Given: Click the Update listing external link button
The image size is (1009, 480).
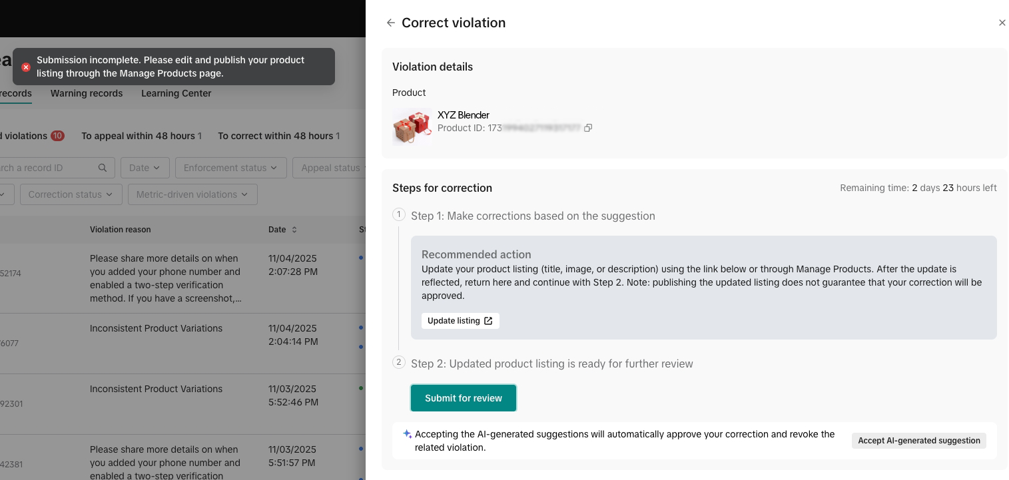Looking at the screenshot, I should click(460, 321).
